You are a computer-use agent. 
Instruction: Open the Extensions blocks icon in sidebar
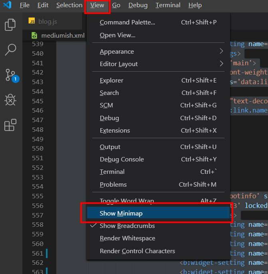coord(10,125)
